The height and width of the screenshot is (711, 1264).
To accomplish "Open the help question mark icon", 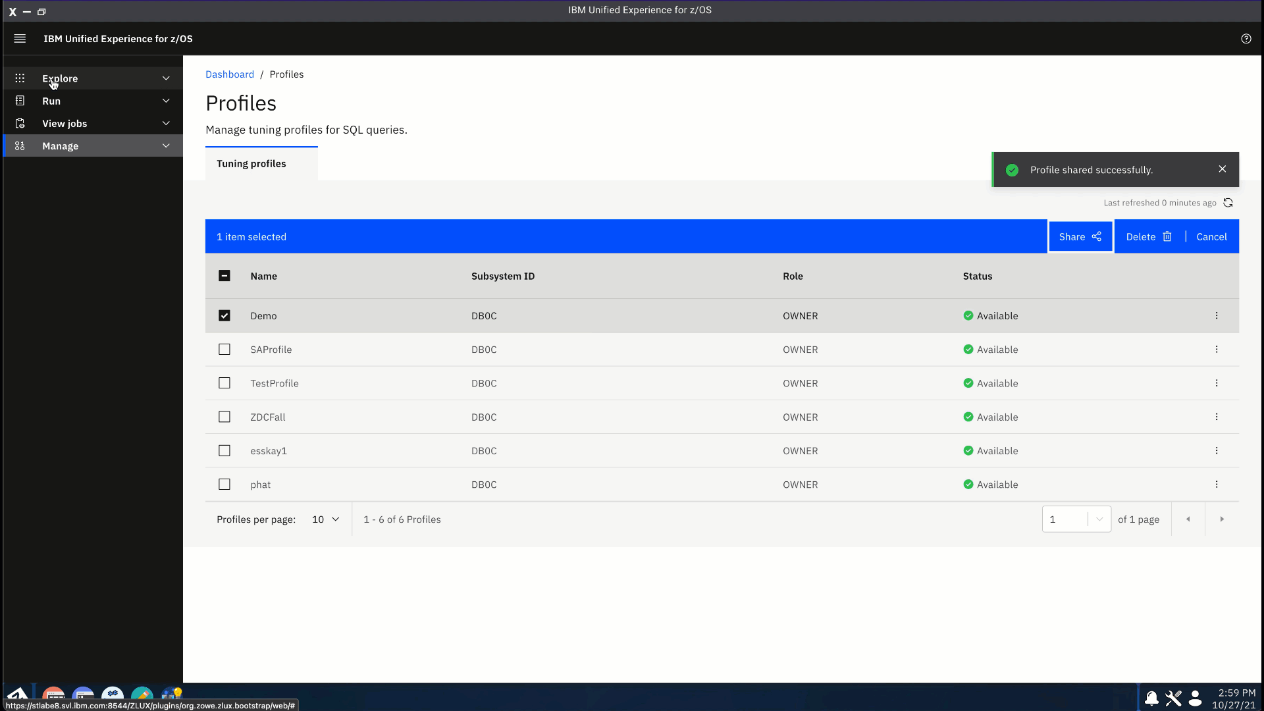I will [x=1246, y=39].
